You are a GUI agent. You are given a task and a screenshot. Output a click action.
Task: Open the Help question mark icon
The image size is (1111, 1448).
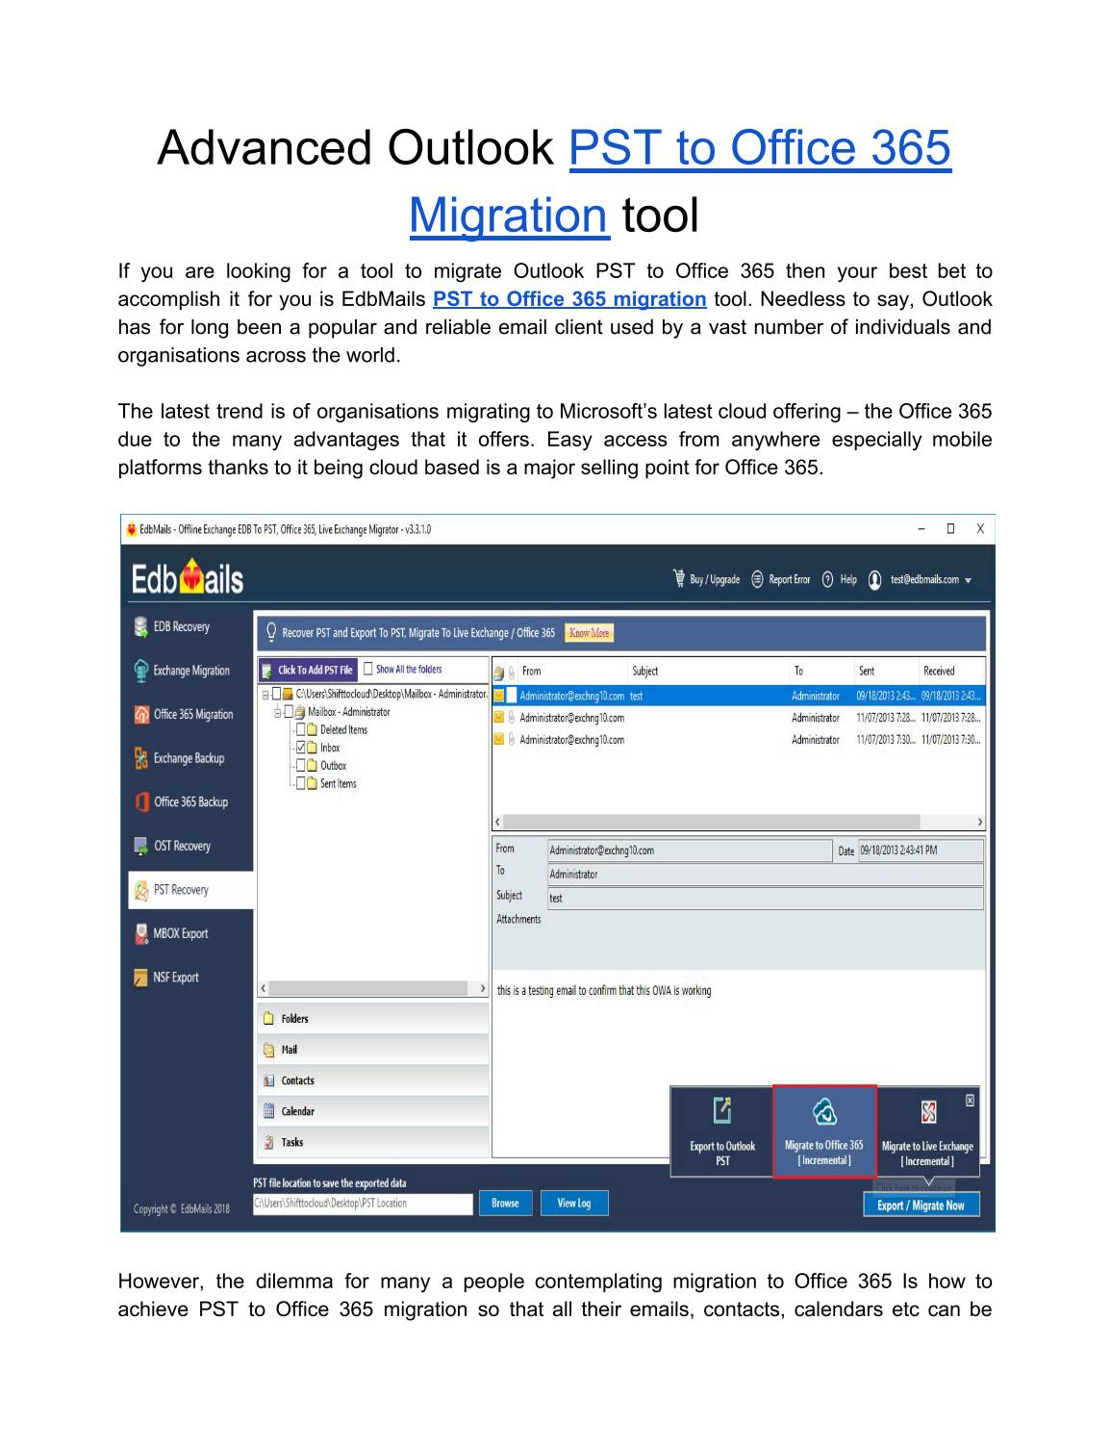click(827, 579)
